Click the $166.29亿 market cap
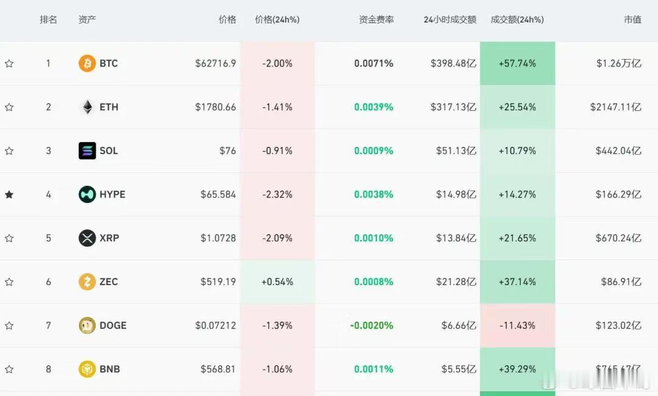Viewport: 658px width, 396px height. [618, 194]
